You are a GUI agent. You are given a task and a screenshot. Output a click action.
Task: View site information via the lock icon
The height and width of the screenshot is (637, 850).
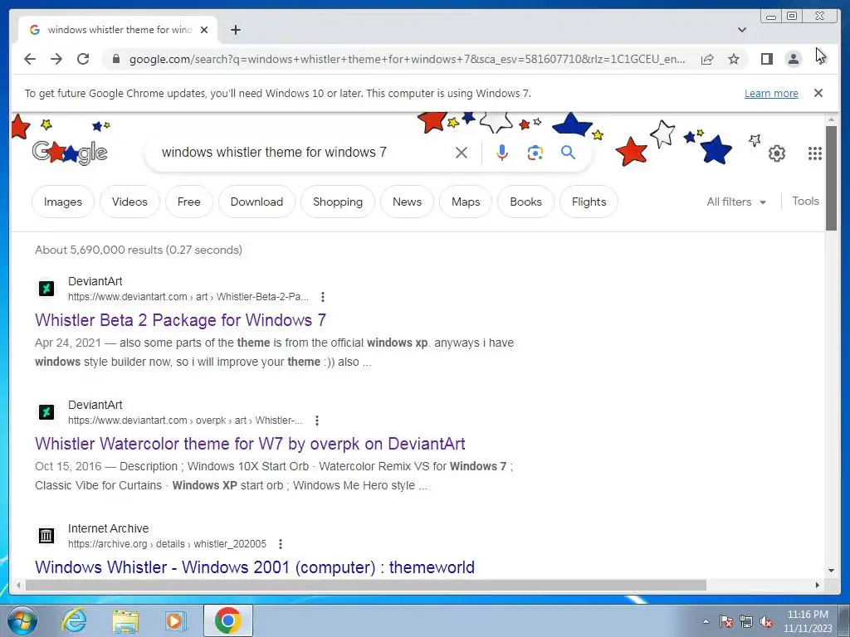115,59
